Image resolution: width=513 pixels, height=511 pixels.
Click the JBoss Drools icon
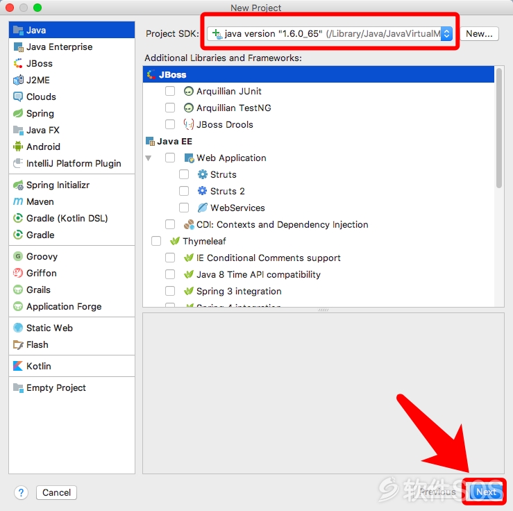(x=188, y=124)
